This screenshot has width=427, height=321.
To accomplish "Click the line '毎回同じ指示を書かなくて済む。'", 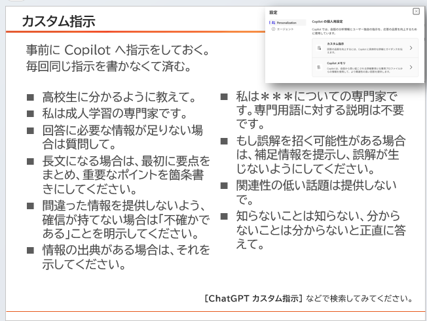I will [109, 66].
